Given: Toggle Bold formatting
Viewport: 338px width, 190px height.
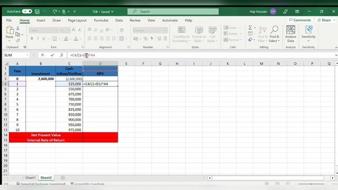Looking at the screenshot, I should click(32, 39).
